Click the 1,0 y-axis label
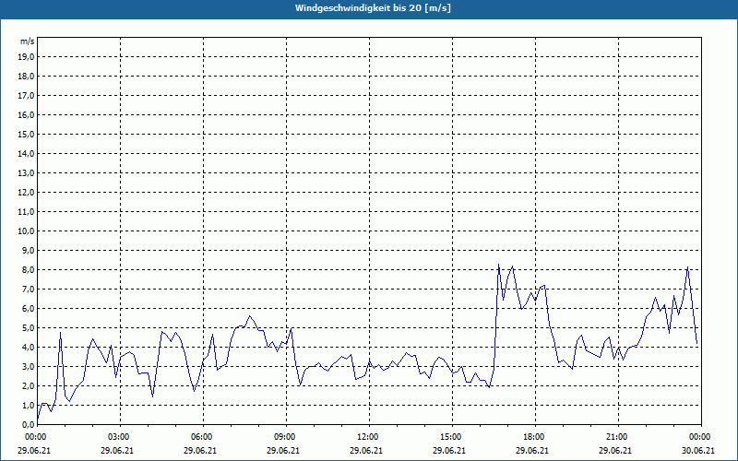738x461 pixels. [x=29, y=405]
